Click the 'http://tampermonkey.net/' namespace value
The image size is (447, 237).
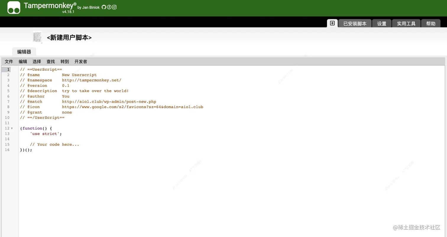coord(92,80)
